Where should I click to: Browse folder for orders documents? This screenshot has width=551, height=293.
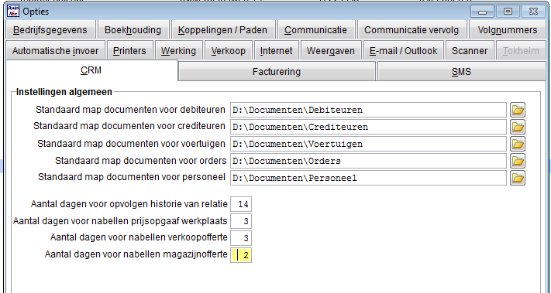[x=517, y=161]
